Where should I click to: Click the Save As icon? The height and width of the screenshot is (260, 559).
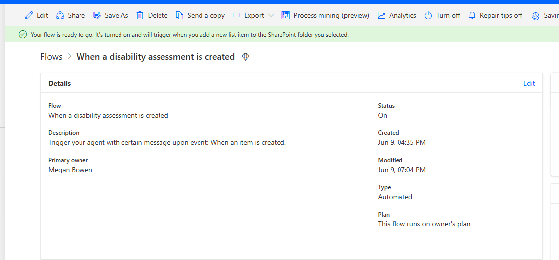point(97,15)
